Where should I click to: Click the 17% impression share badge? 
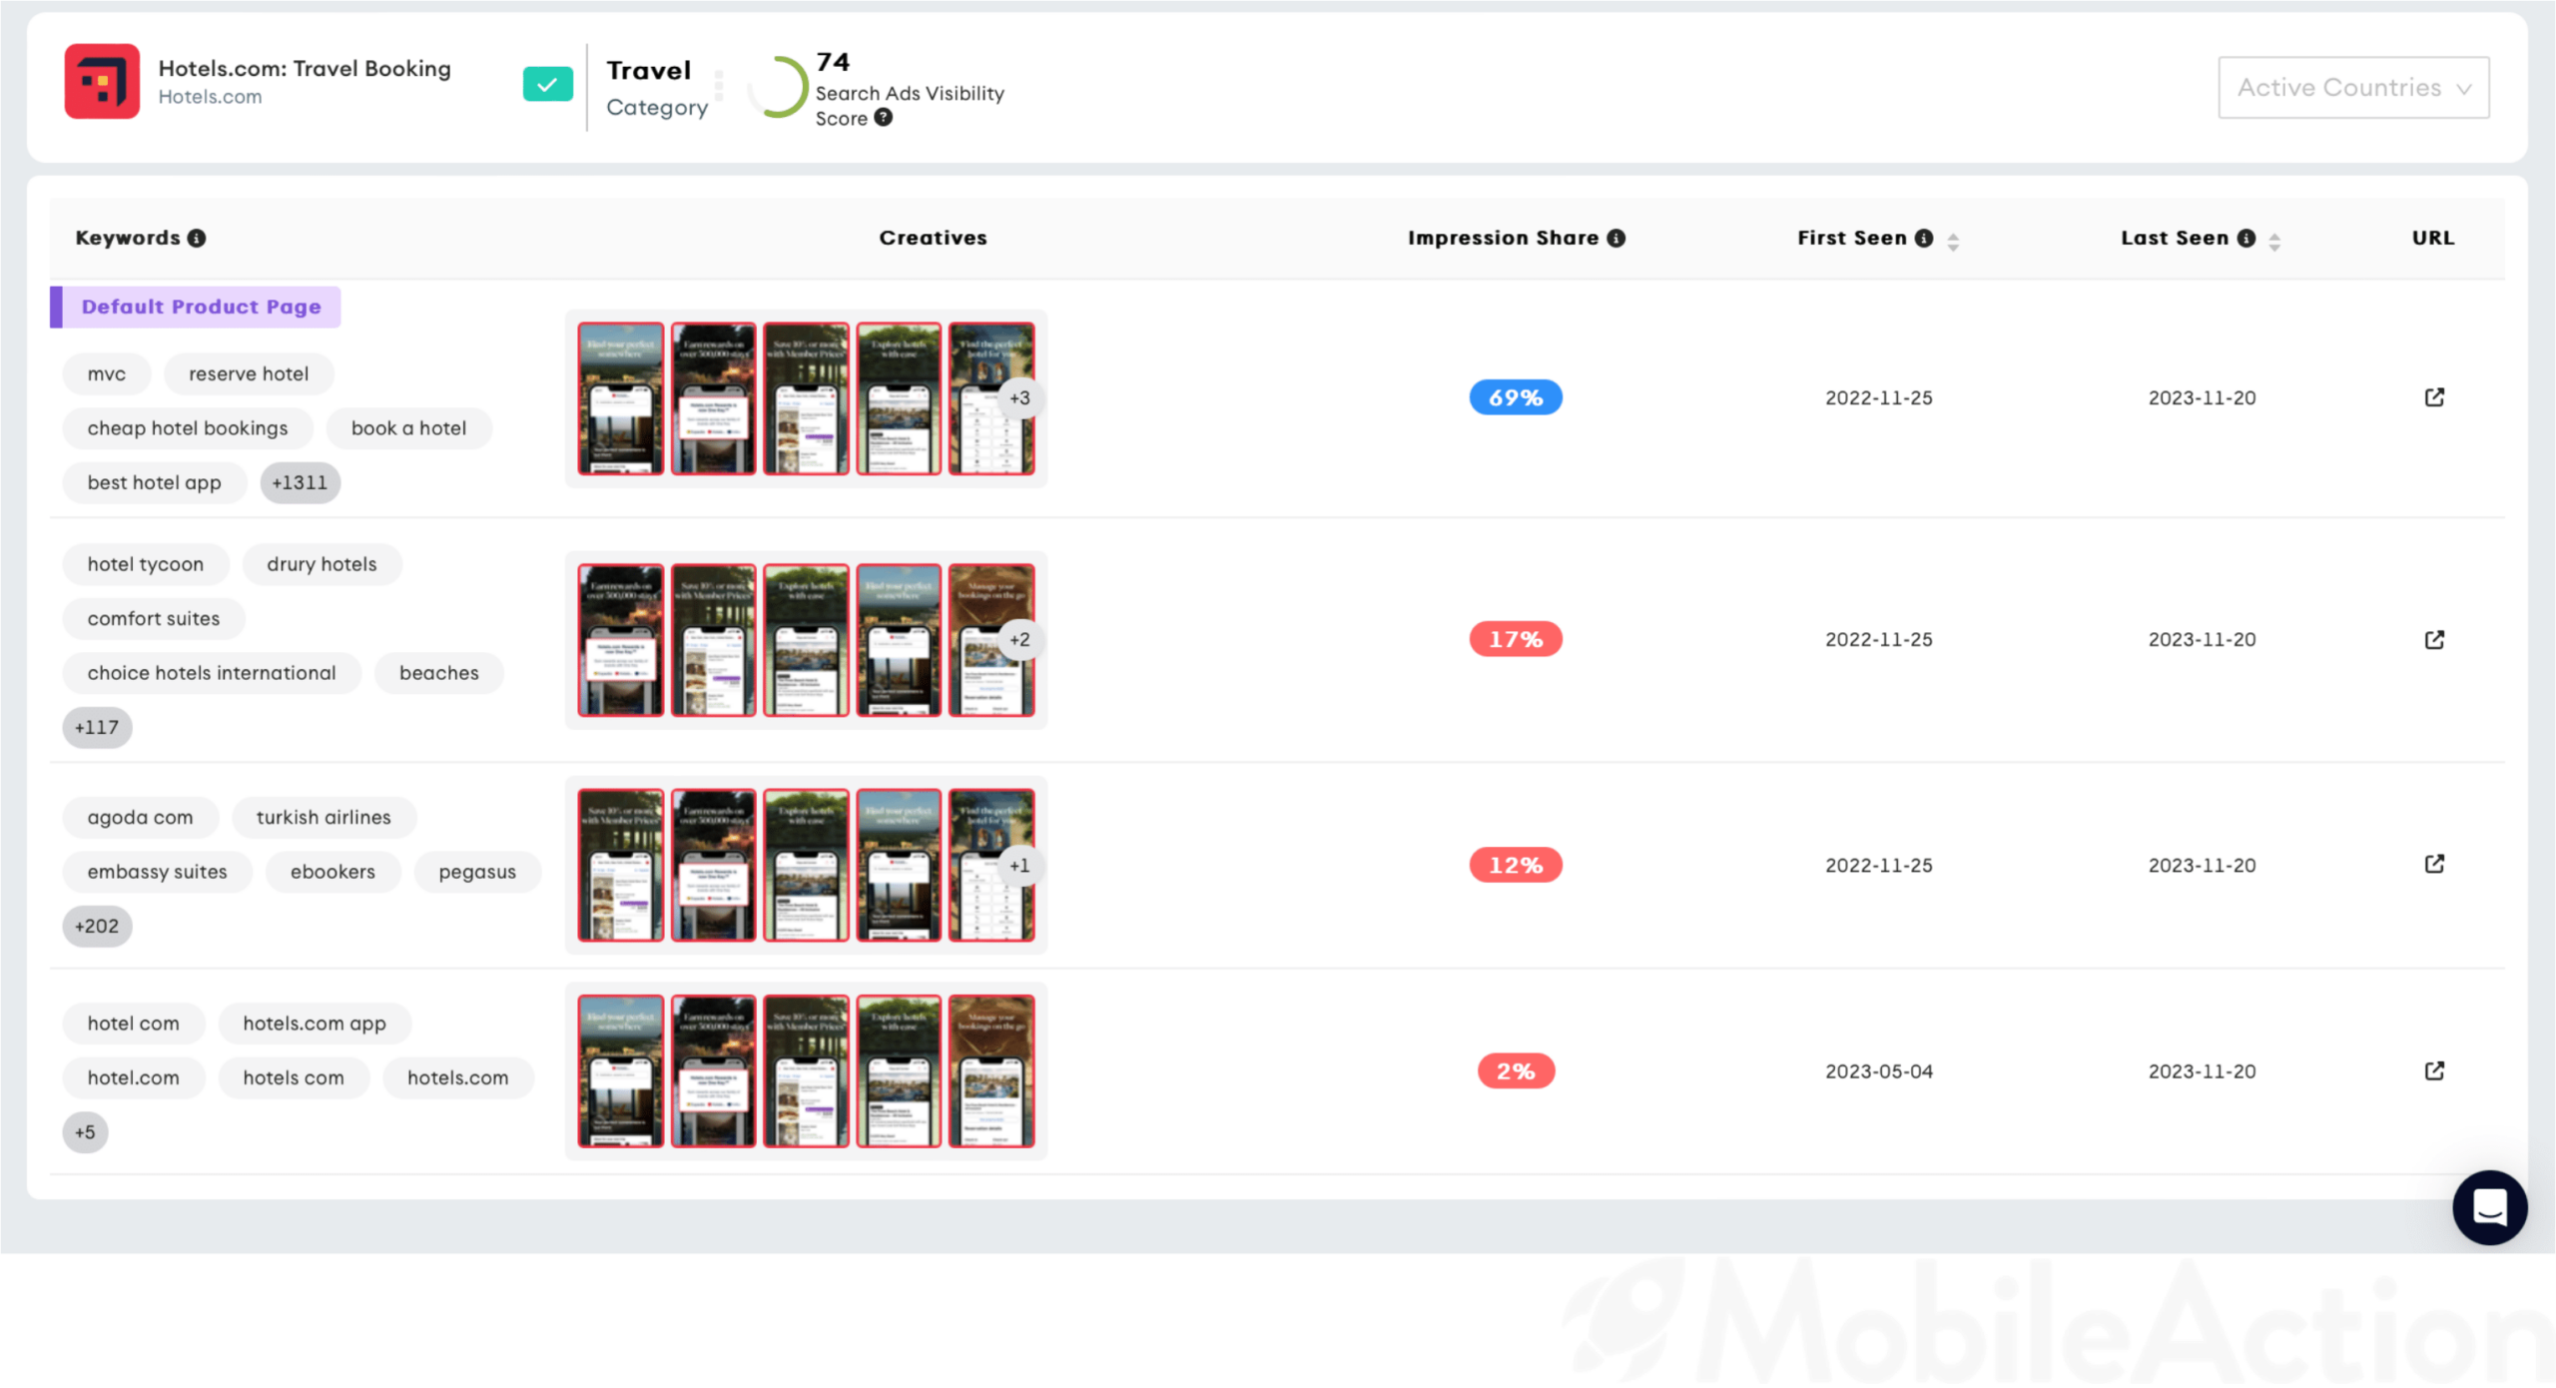coord(1516,640)
